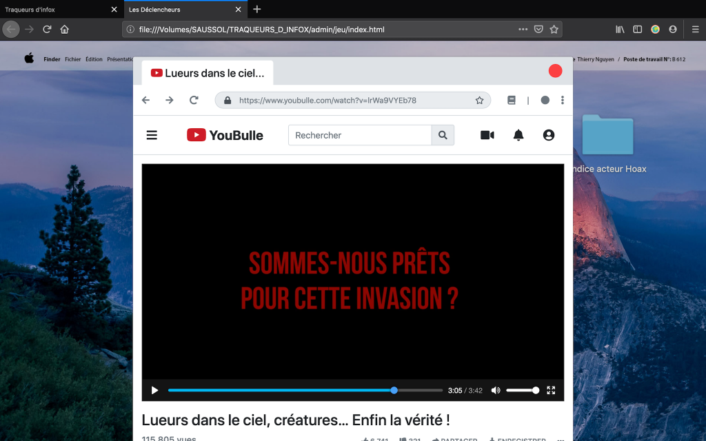Enter fullscreen video mode
The width and height of the screenshot is (706, 441).
pos(551,390)
